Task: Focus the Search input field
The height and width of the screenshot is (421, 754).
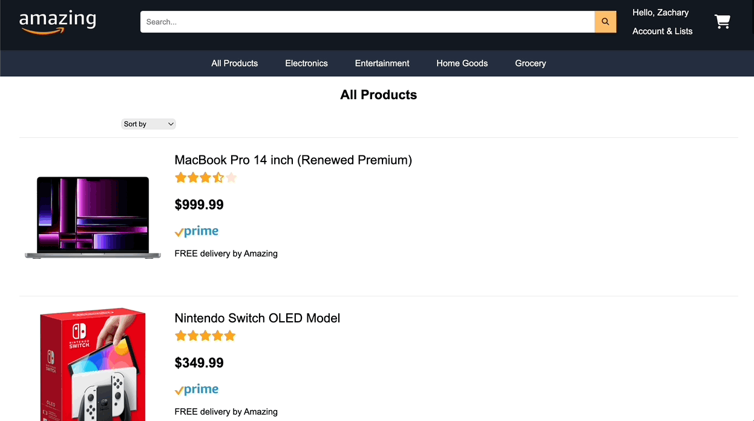Action: coord(367,22)
